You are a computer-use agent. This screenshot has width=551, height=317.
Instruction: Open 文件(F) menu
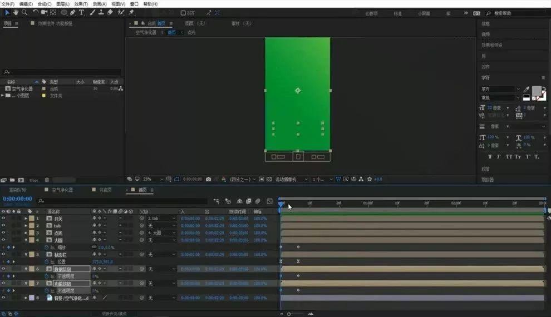tap(8, 4)
